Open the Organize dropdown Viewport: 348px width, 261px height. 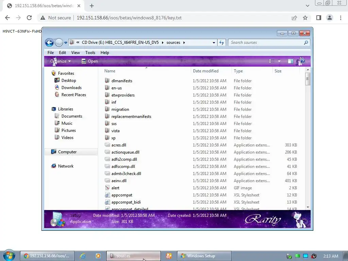tap(60, 61)
